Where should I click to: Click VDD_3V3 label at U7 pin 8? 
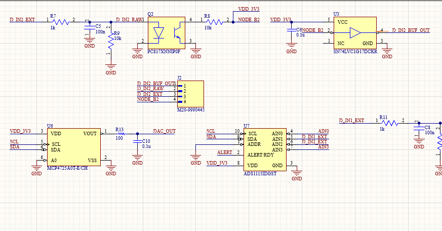point(217,163)
